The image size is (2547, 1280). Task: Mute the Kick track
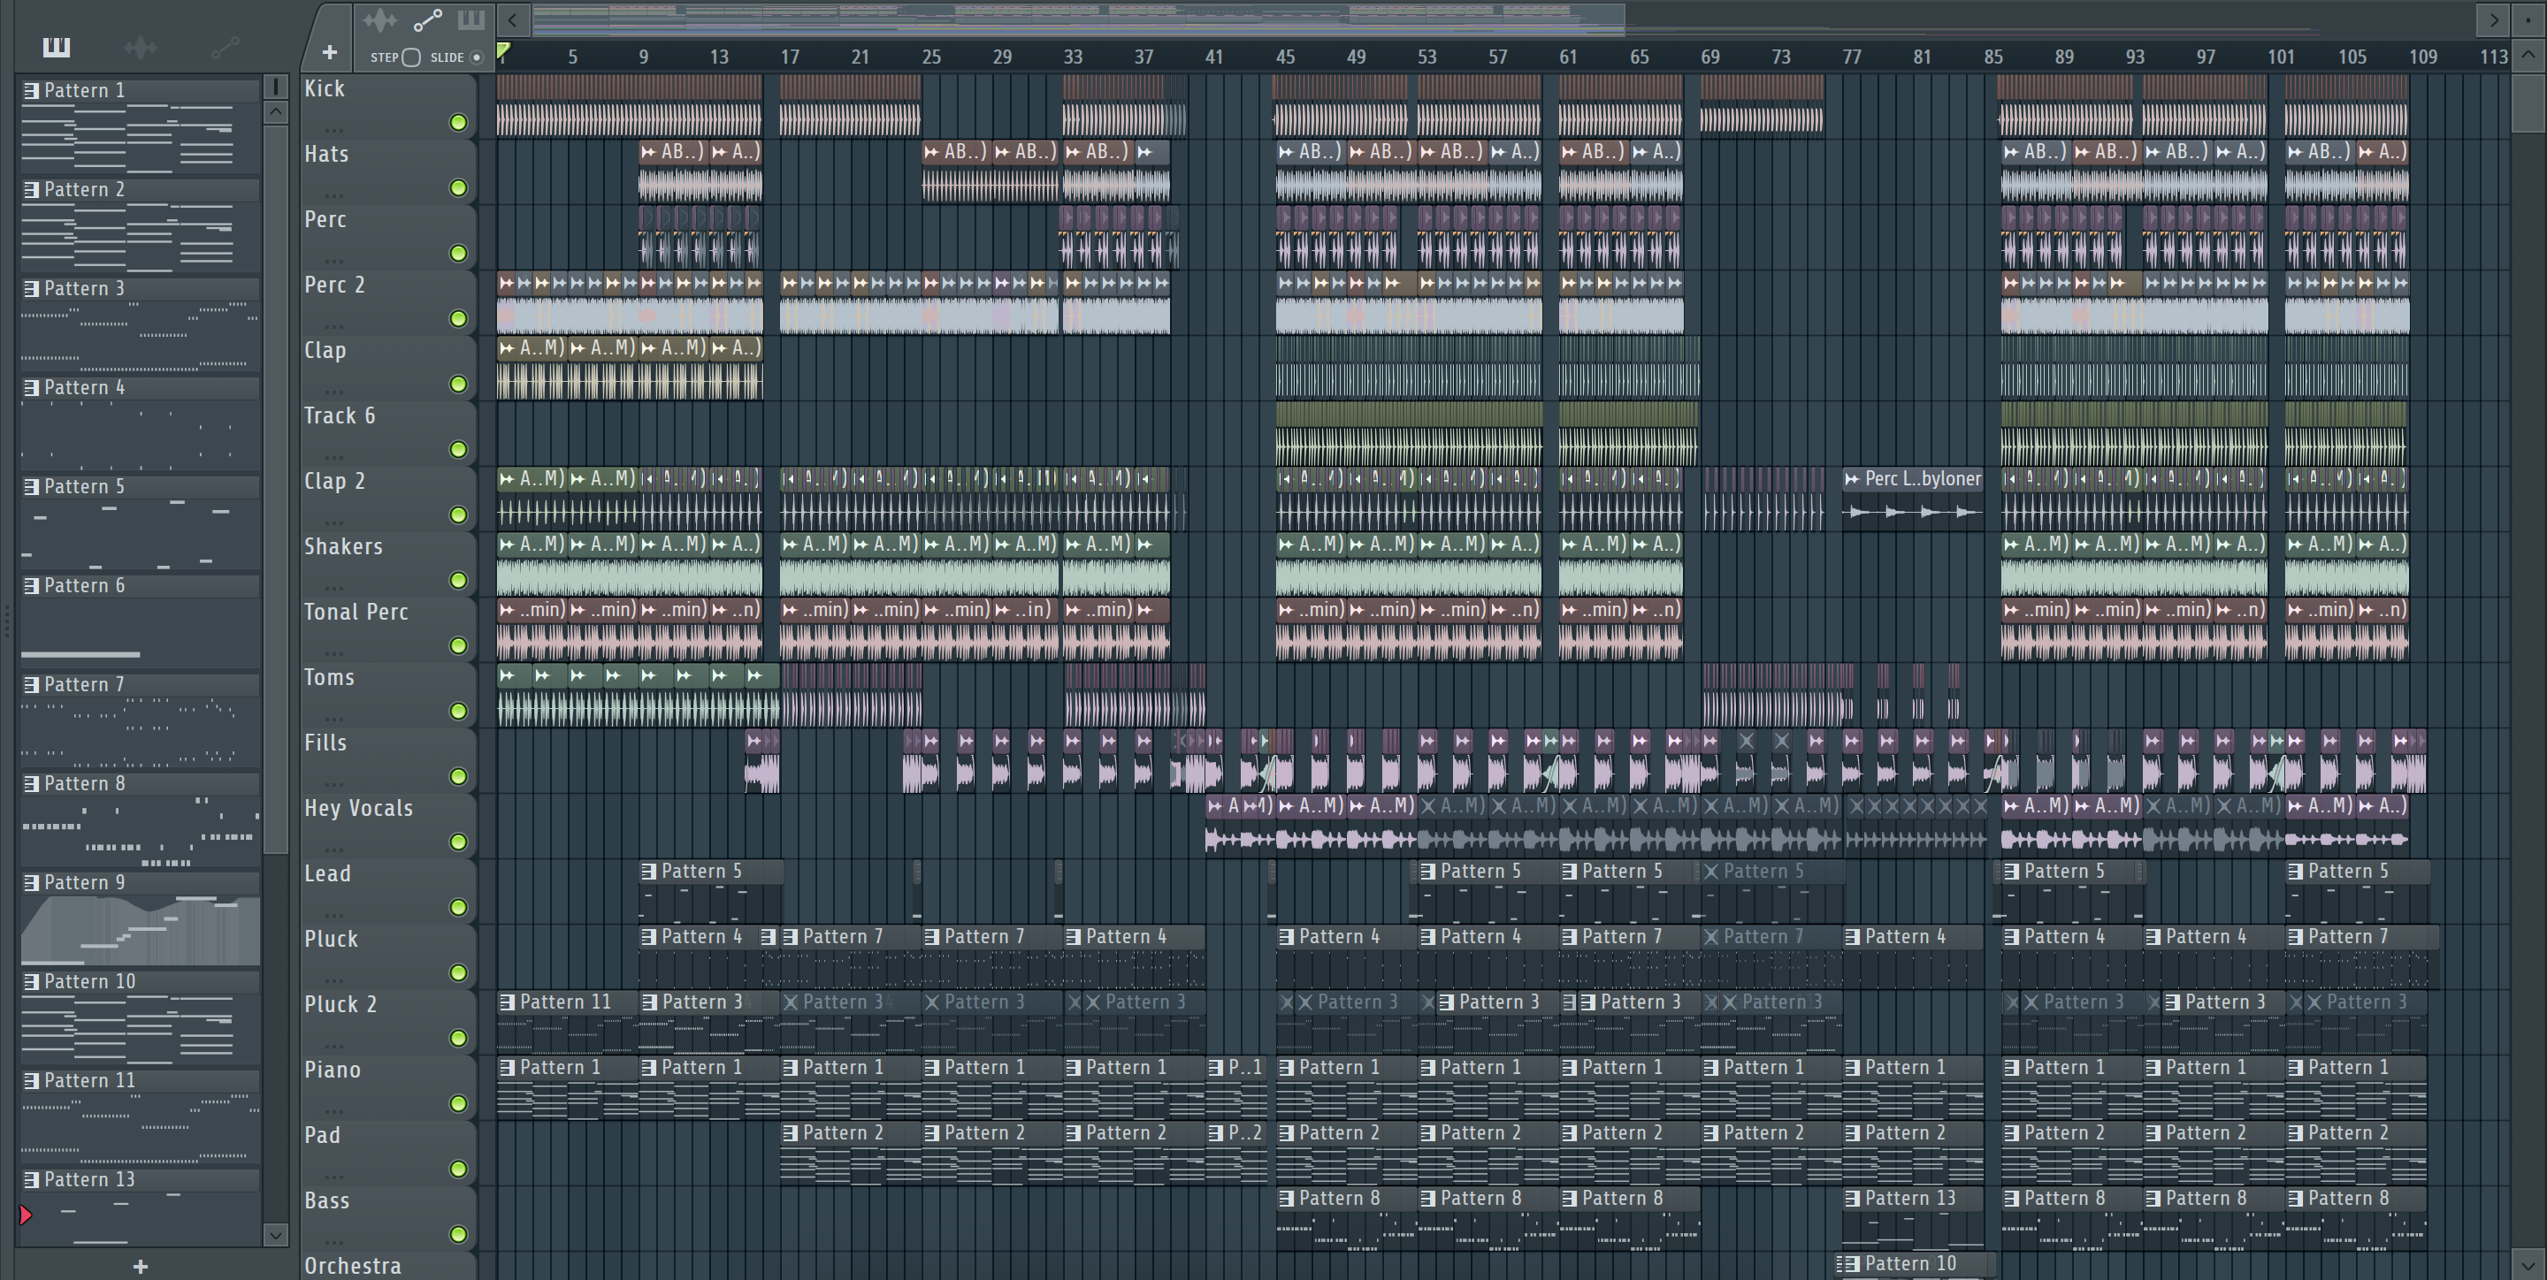458,123
